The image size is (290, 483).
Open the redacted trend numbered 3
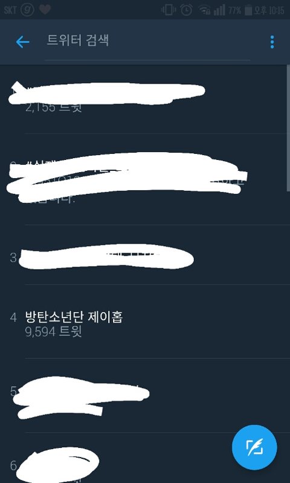click(145, 255)
